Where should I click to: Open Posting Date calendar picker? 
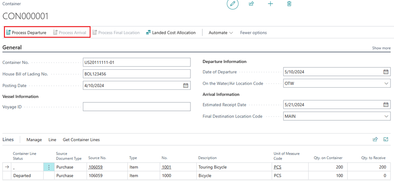(x=186, y=85)
